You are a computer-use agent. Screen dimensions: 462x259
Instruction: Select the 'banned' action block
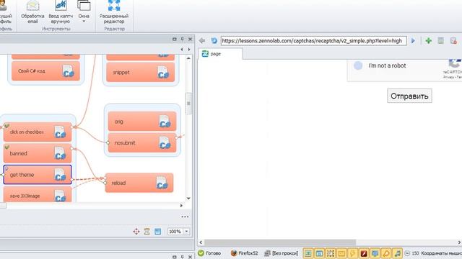point(38,153)
